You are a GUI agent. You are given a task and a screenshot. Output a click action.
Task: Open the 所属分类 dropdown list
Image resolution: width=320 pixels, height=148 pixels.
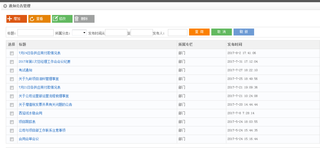[x=79, y=33]
